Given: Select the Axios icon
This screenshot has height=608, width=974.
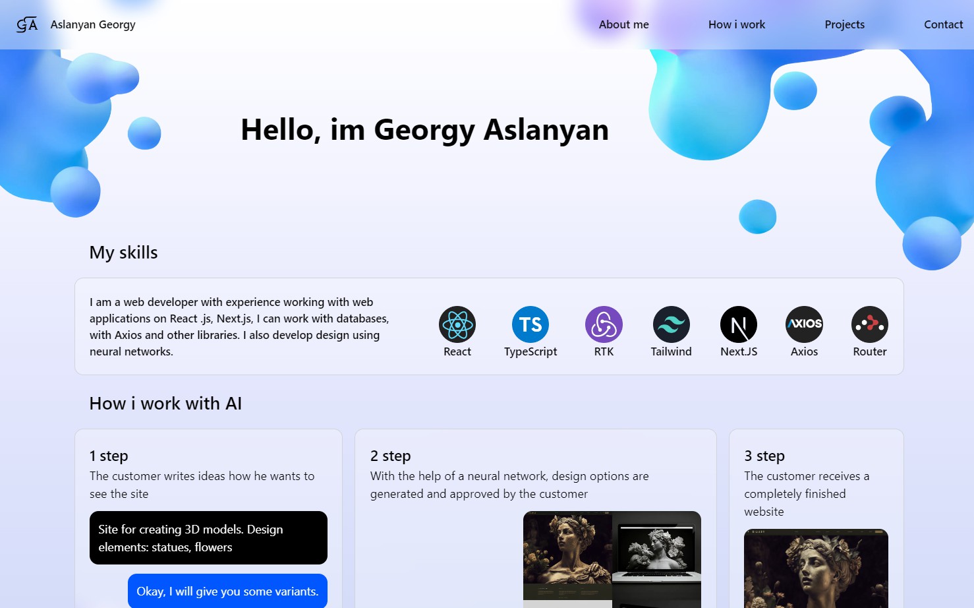Looking at the screenshot, I should [804, 324].
